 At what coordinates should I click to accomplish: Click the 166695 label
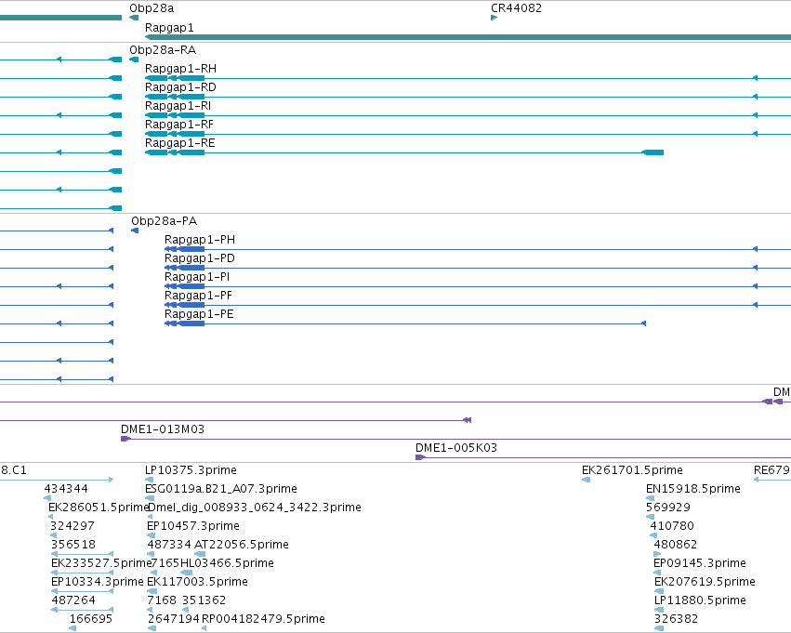click(91, 619)
